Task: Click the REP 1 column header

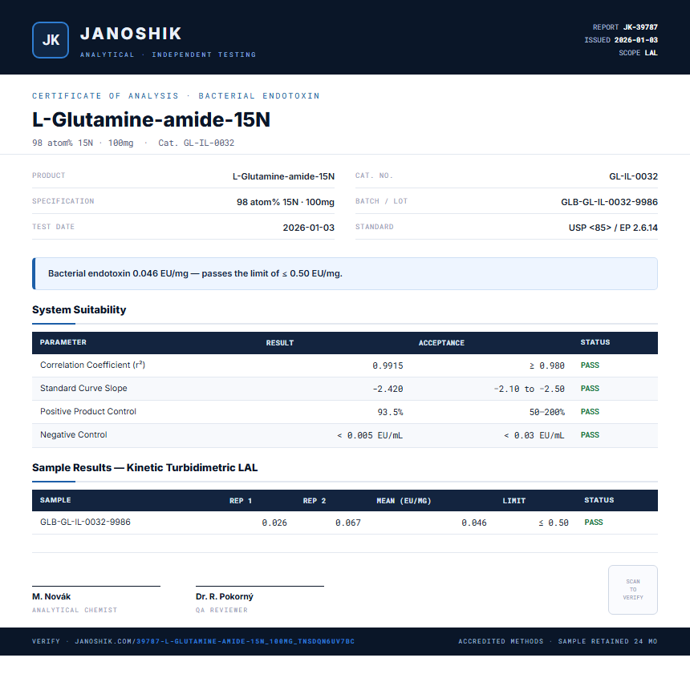Action: coord(240,501)
